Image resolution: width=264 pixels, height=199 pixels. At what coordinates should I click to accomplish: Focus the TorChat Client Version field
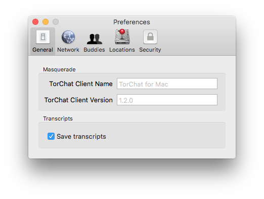(x=167, y=100)
